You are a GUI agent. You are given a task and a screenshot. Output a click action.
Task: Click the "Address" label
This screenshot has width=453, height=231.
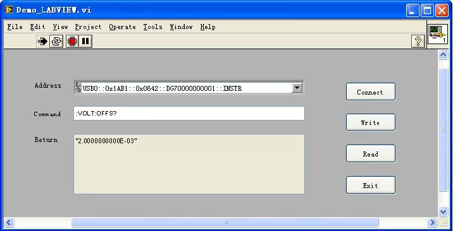click(x=47, y=86)
